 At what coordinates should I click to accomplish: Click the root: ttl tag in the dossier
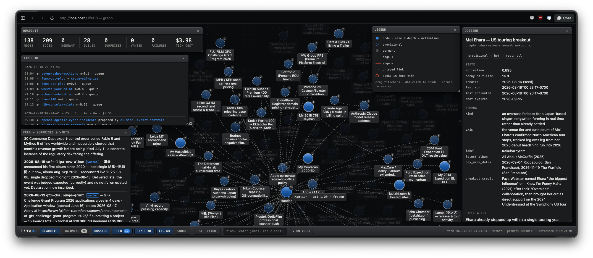[x=514, y=56]
